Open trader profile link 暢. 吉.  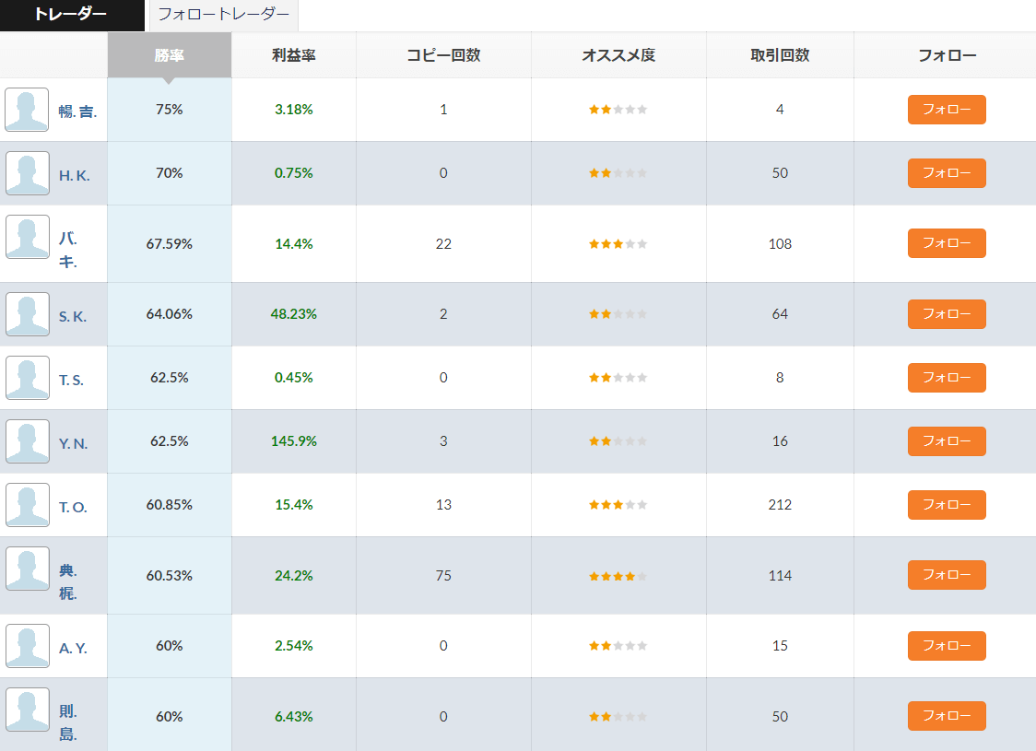point(77,111)
